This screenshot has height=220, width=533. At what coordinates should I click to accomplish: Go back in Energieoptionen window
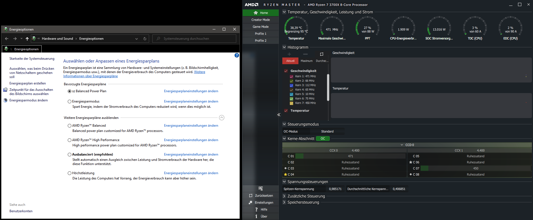(x=7, y=39)
